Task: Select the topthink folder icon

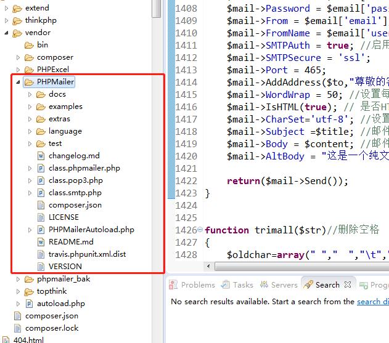Action: click(x=29, y=291)
